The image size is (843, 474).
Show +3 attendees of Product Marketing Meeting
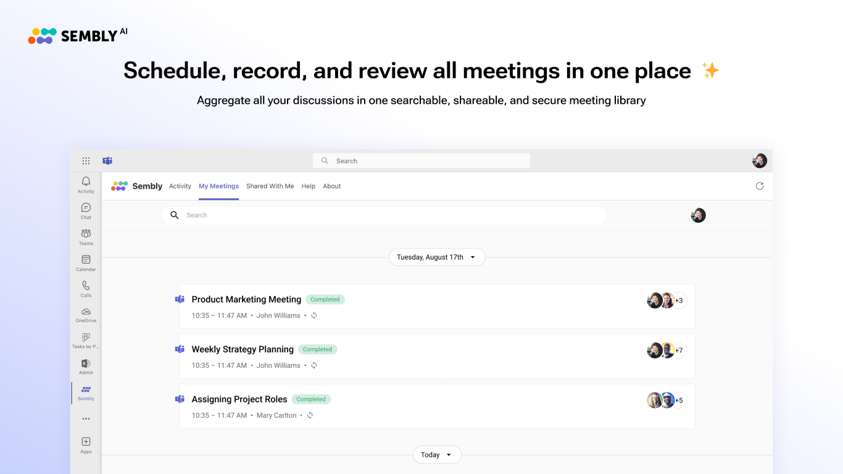[x=679, y=301]
